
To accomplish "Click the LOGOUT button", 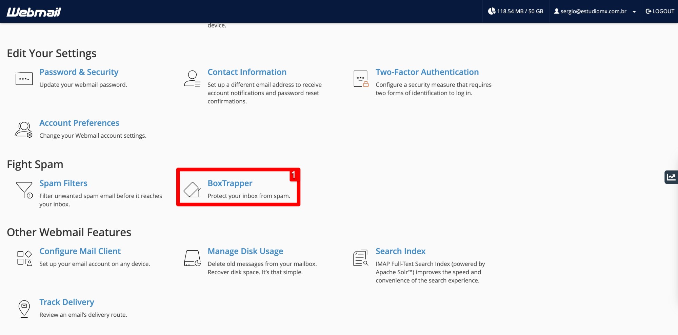I will click(x=660, y=11).
